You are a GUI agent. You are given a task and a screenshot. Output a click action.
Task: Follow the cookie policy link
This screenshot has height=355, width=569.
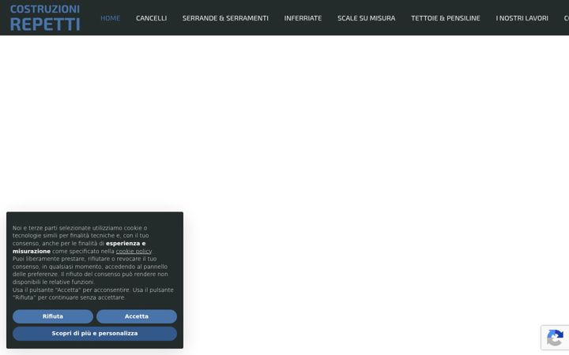pyautogui.click(x=134, y=251)
